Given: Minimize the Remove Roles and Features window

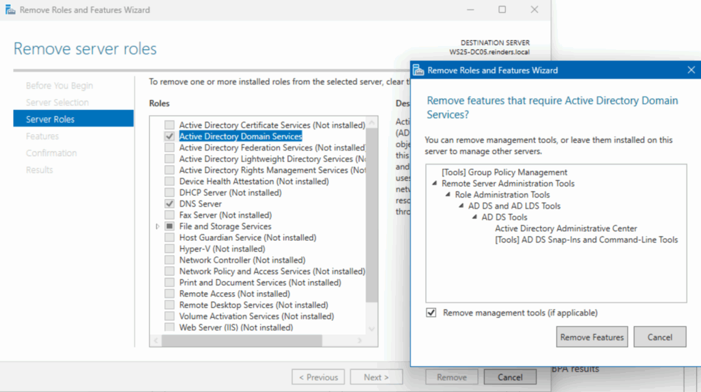Looking at the screenshot, I should [470, 10].
